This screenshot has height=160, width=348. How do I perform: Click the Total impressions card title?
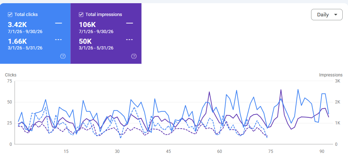pyautogui.click(x=104, y=15)
